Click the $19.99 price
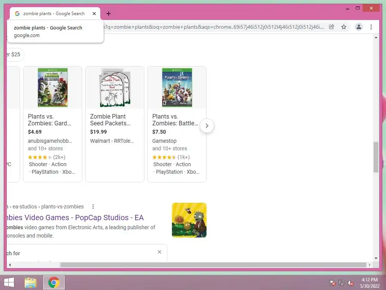Image resolution: width=386 pixels, height=290 pixels. (x=98, y=132)
